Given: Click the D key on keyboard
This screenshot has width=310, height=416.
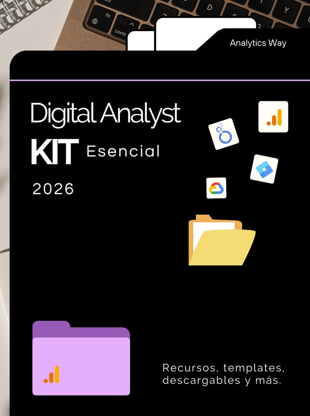Looking at the screenshot, I should coord(209,7).
